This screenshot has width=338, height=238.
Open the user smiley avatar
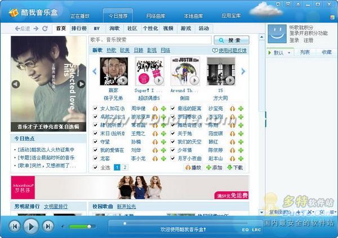(277, 34)
